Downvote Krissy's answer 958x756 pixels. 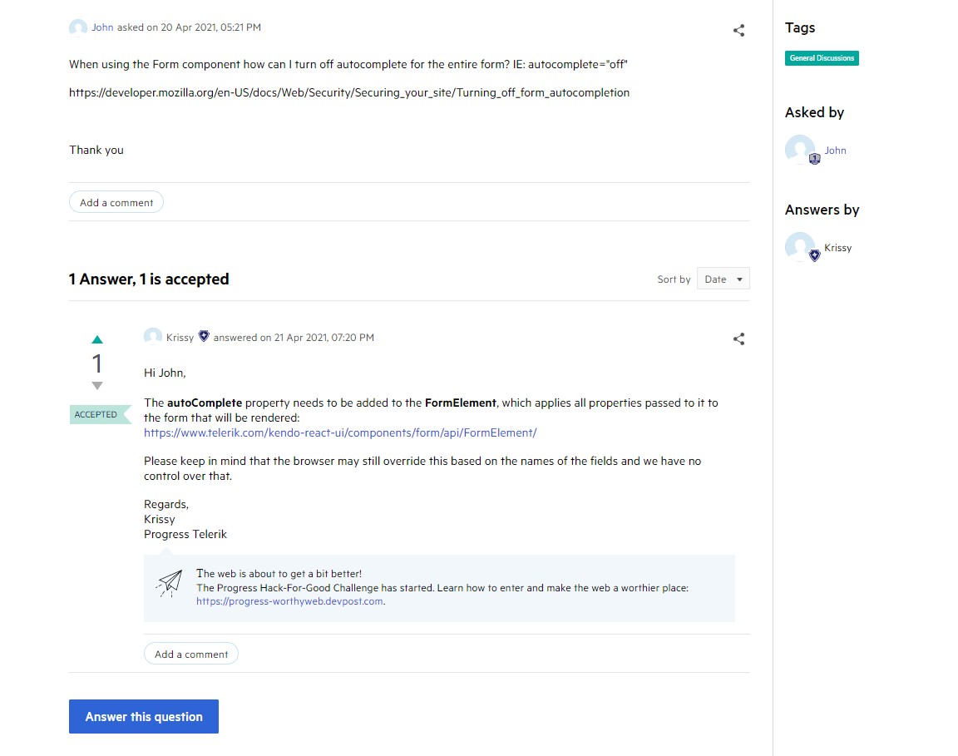point(97,386)
